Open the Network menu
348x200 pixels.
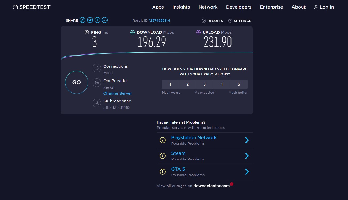tap(208, 7)
